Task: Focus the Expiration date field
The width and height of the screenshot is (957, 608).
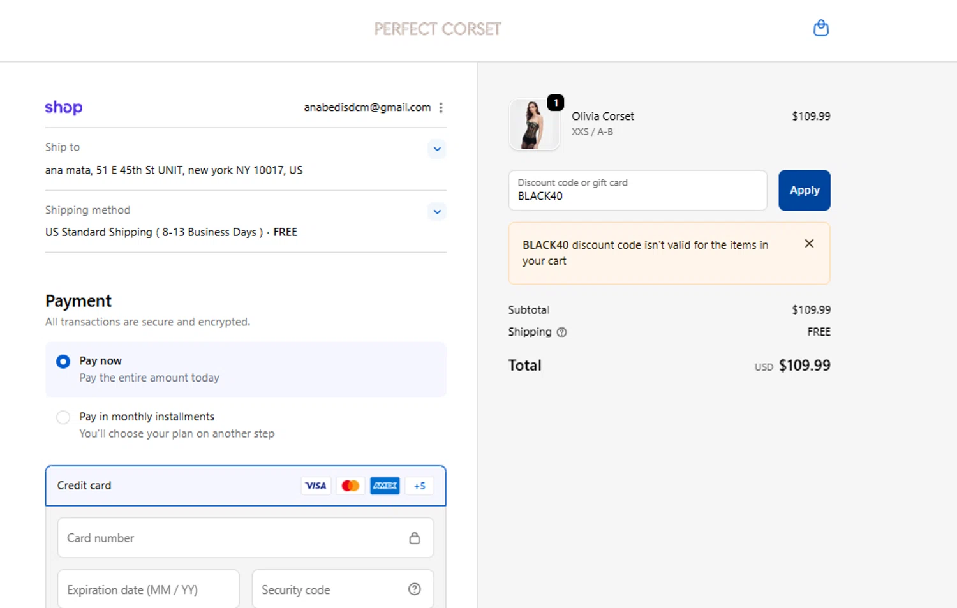Action: (x=149, y=589)
